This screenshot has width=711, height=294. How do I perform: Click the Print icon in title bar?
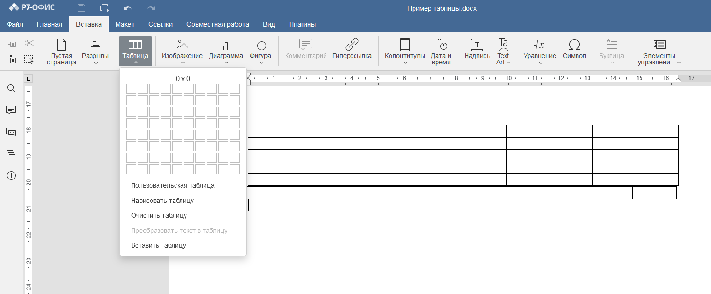click(105, 8)
